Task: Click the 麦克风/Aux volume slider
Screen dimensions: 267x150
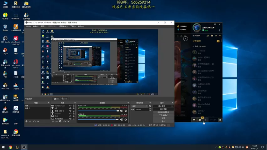Action: (x=98, y=111)
